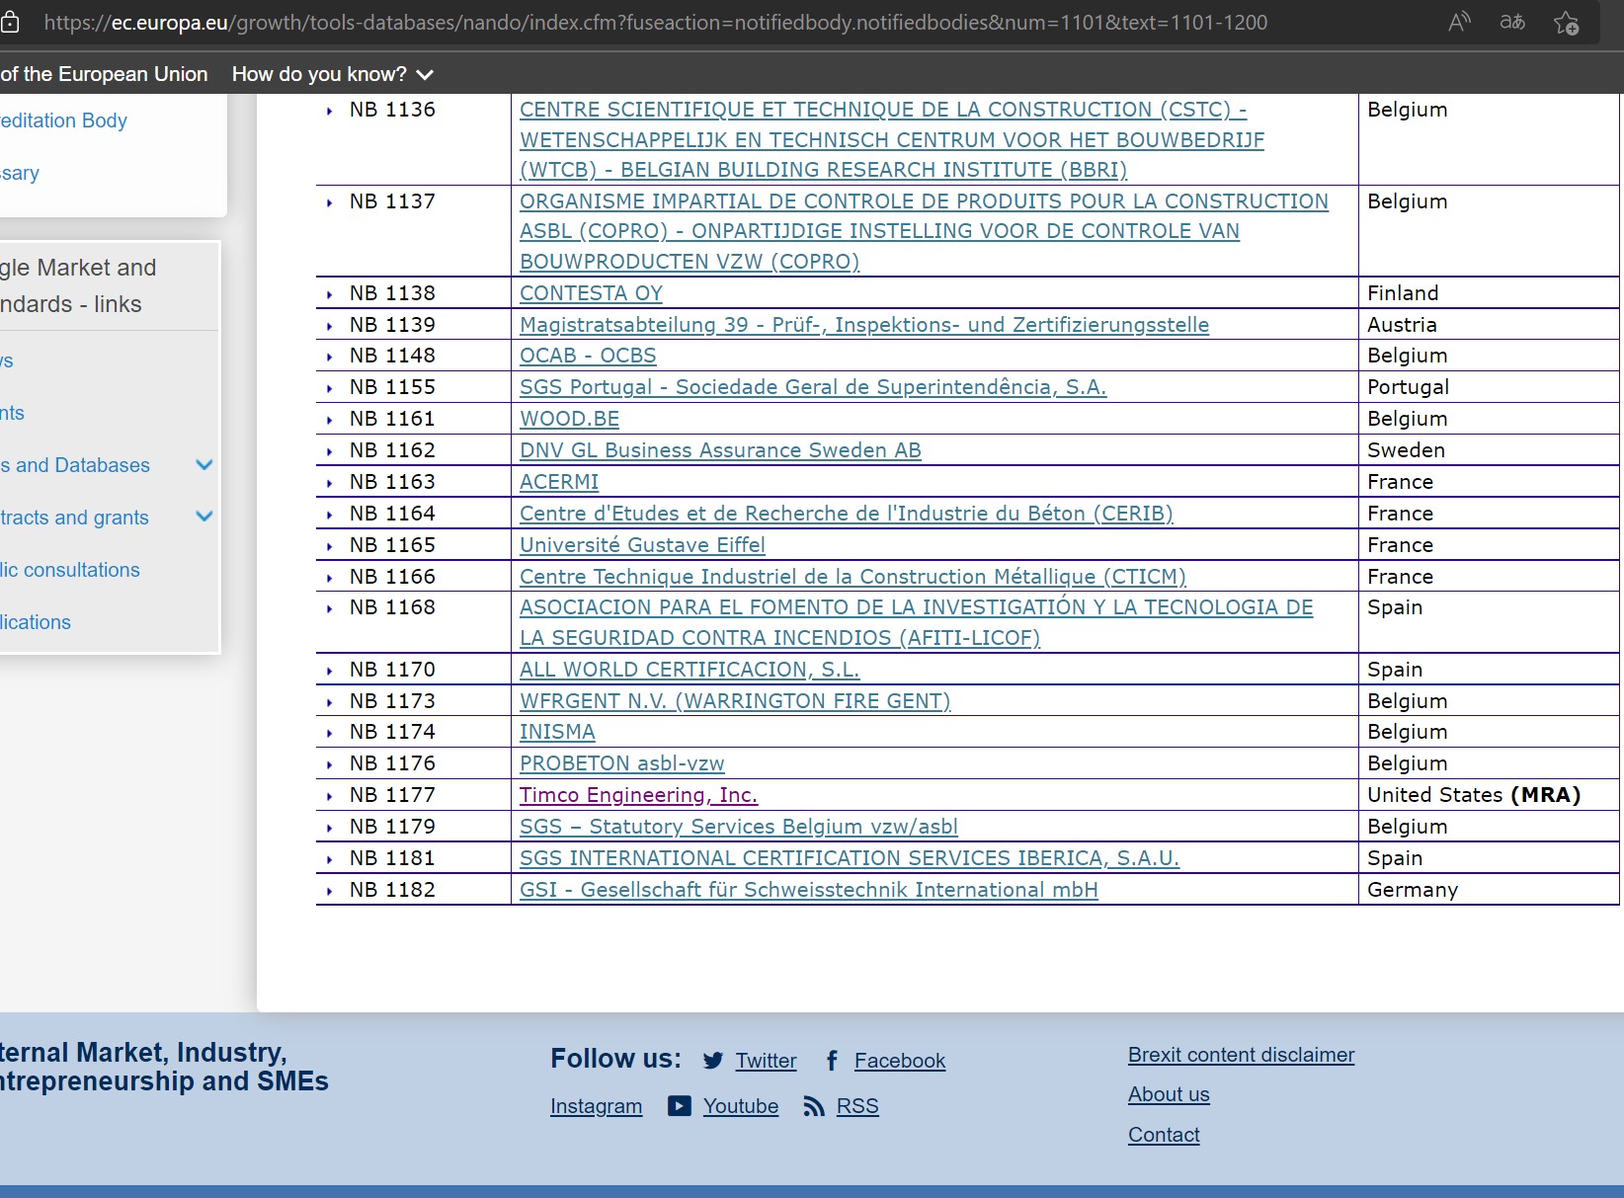
Task: Click the arrow bullet beside NB 1163
Action: [x=330, y=483]
